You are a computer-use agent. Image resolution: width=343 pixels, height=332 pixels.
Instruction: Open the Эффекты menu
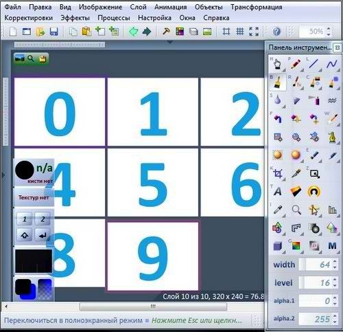click(75, 18)
